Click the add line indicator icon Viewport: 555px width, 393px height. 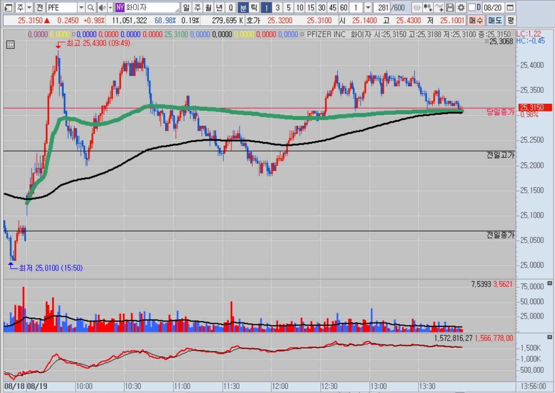[439, 7]
